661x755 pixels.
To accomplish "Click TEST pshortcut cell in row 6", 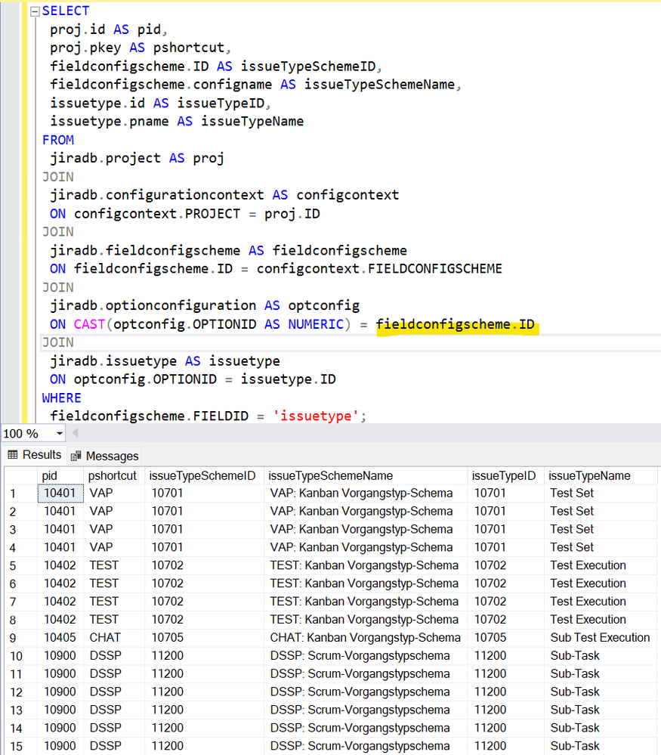I will (x=114, y=583).
